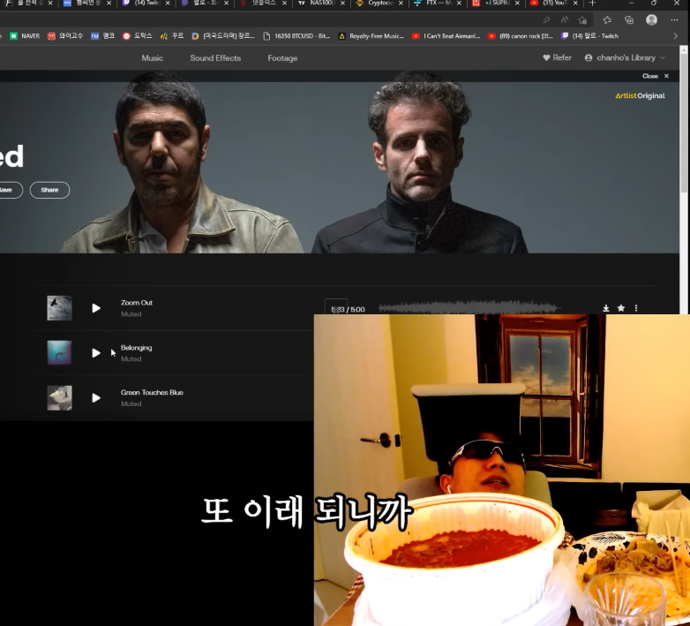The image size is (690, 626).
Task: Open the Belonging album thumbnail
Action: [59, 353]
